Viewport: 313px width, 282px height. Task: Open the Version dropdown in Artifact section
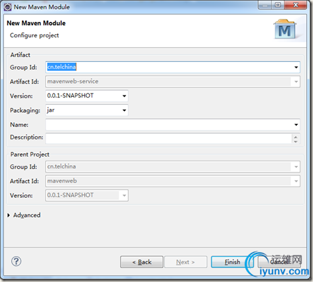[124, 96]
